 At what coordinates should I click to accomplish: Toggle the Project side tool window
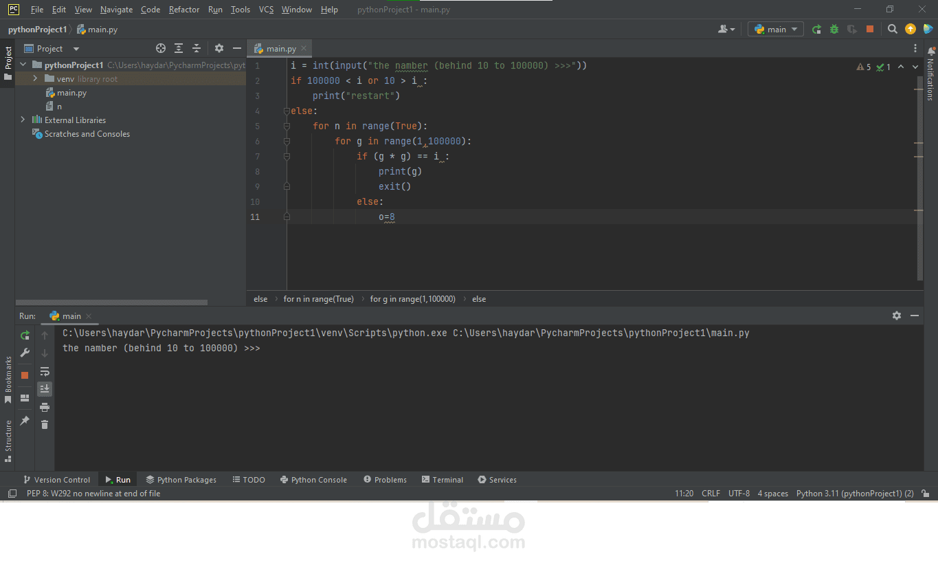pyautogui.click(x=8, y=63)
